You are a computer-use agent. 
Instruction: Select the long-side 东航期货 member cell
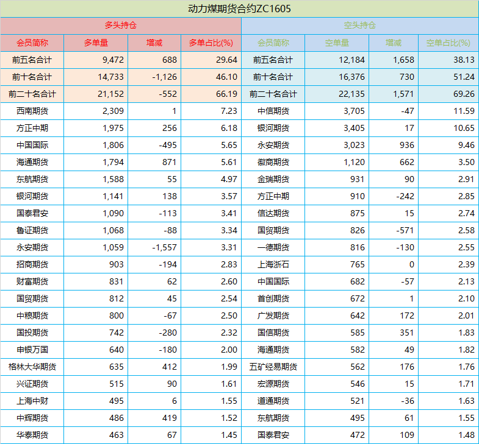pyautogui.click(x=32, y=179)
